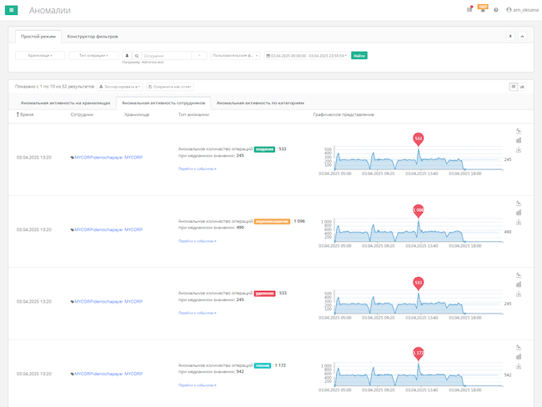
Task: Open MYCORP storage link in создание row
Action: (x=133, y=158)
